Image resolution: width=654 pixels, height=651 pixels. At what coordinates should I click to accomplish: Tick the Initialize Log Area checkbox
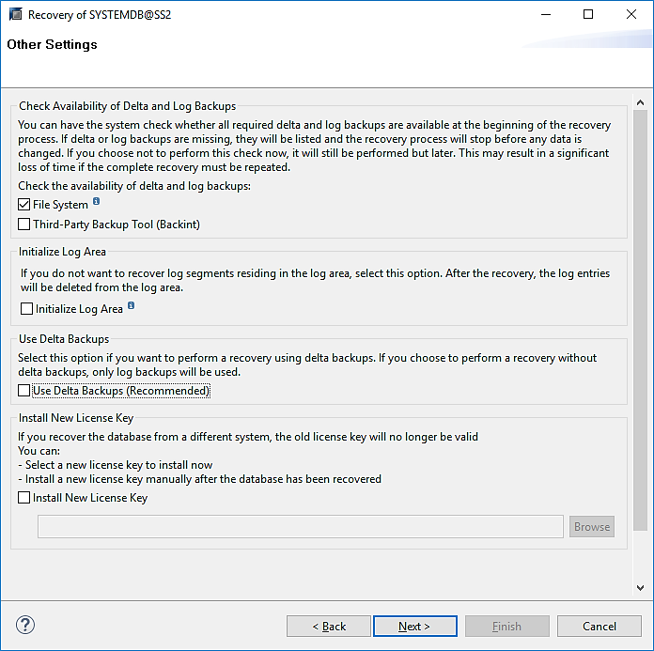point(26,308)
